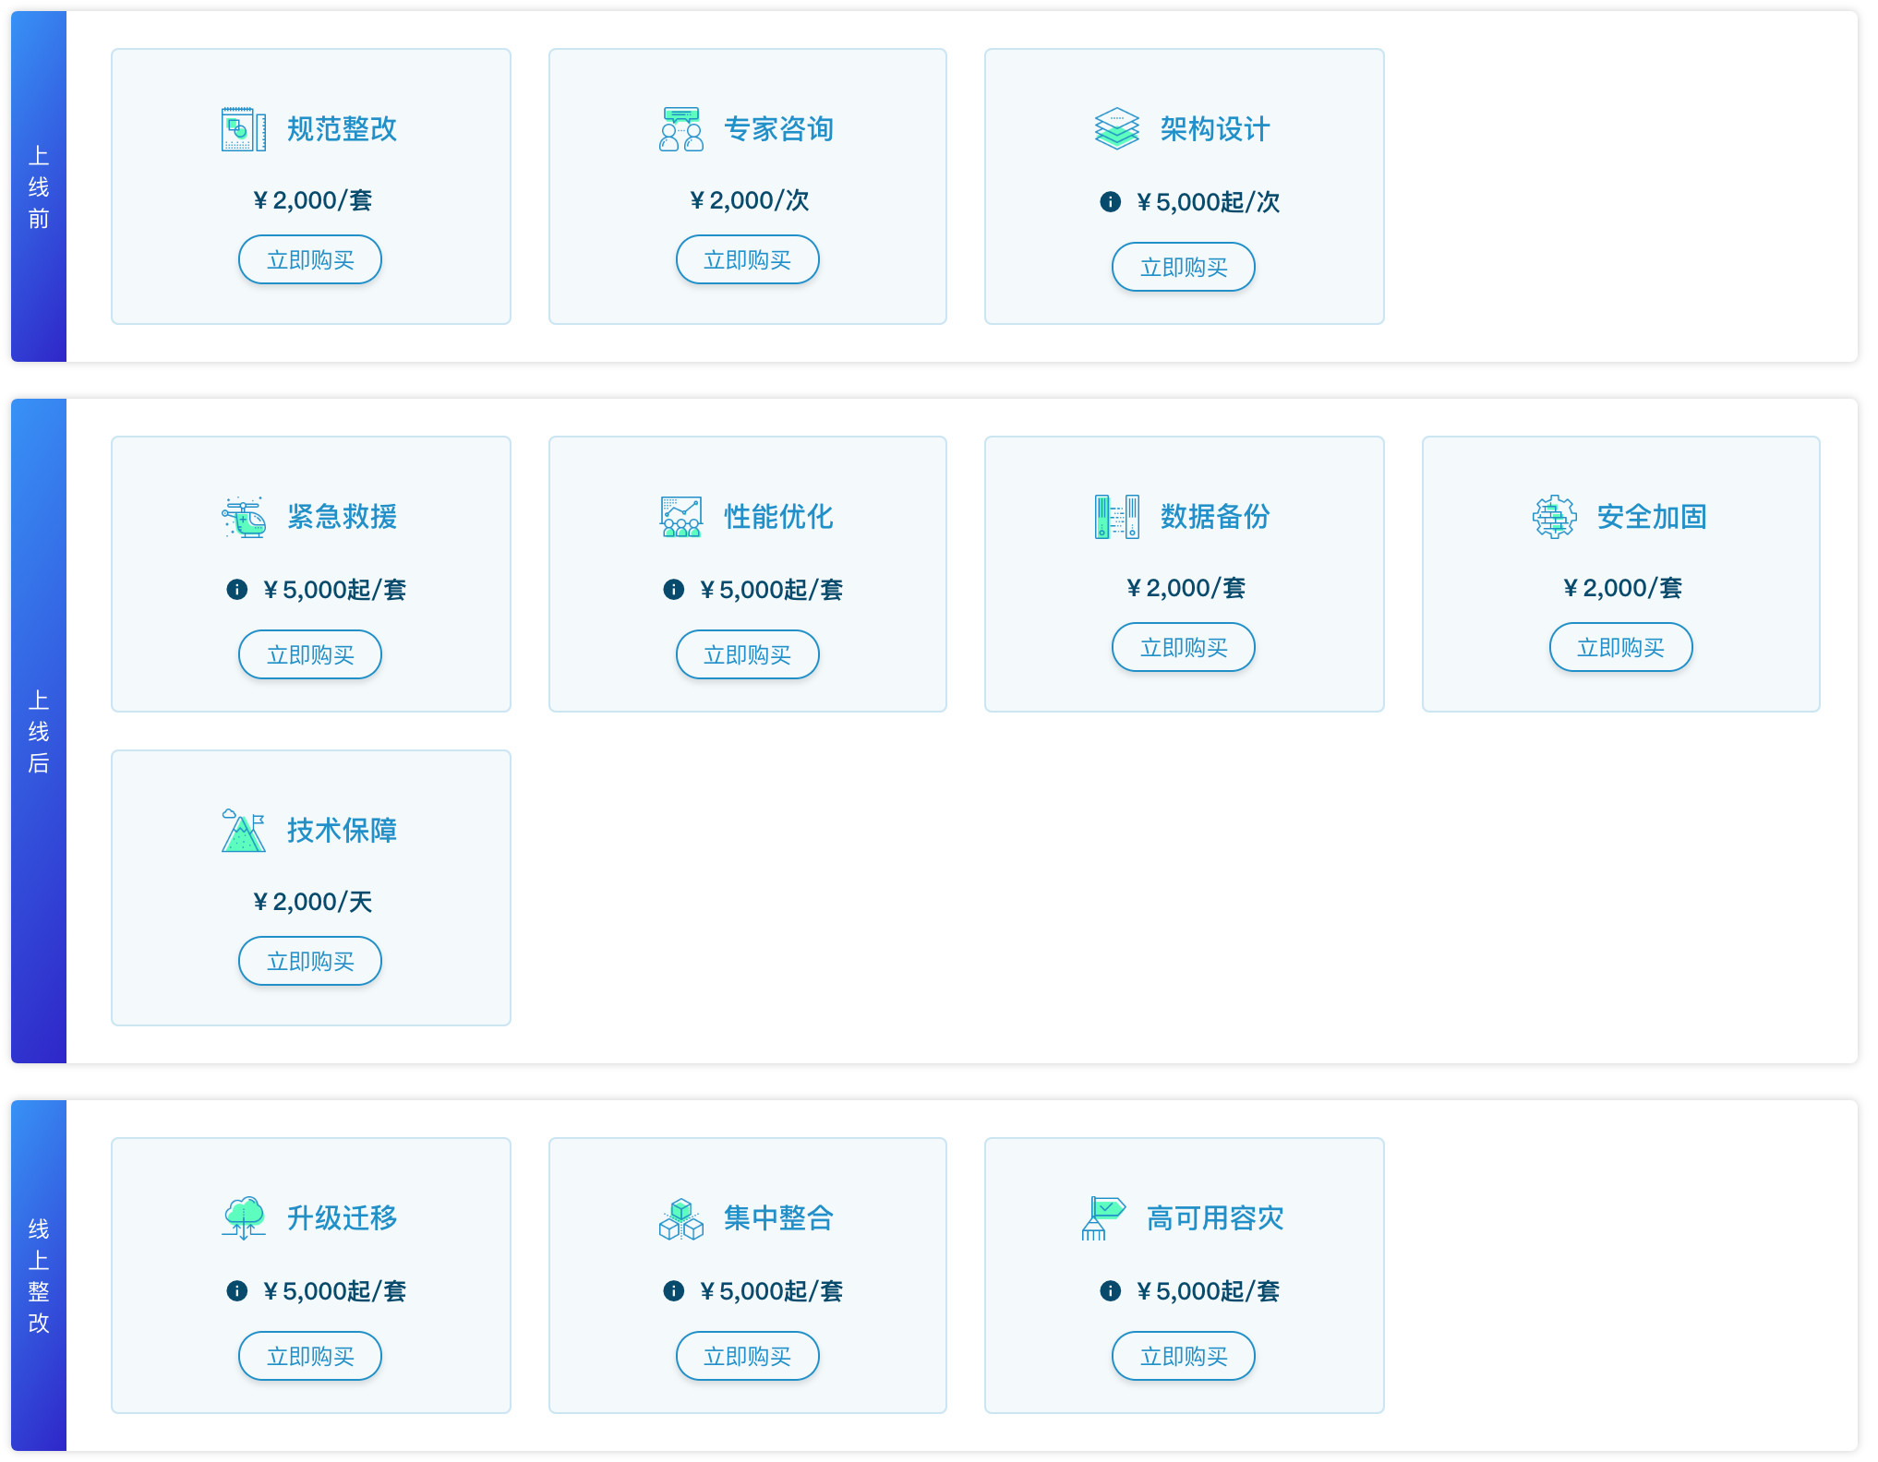Click the 规范整改 document icon
The image size is (1878, 1462).
click(x=244, y=129)
